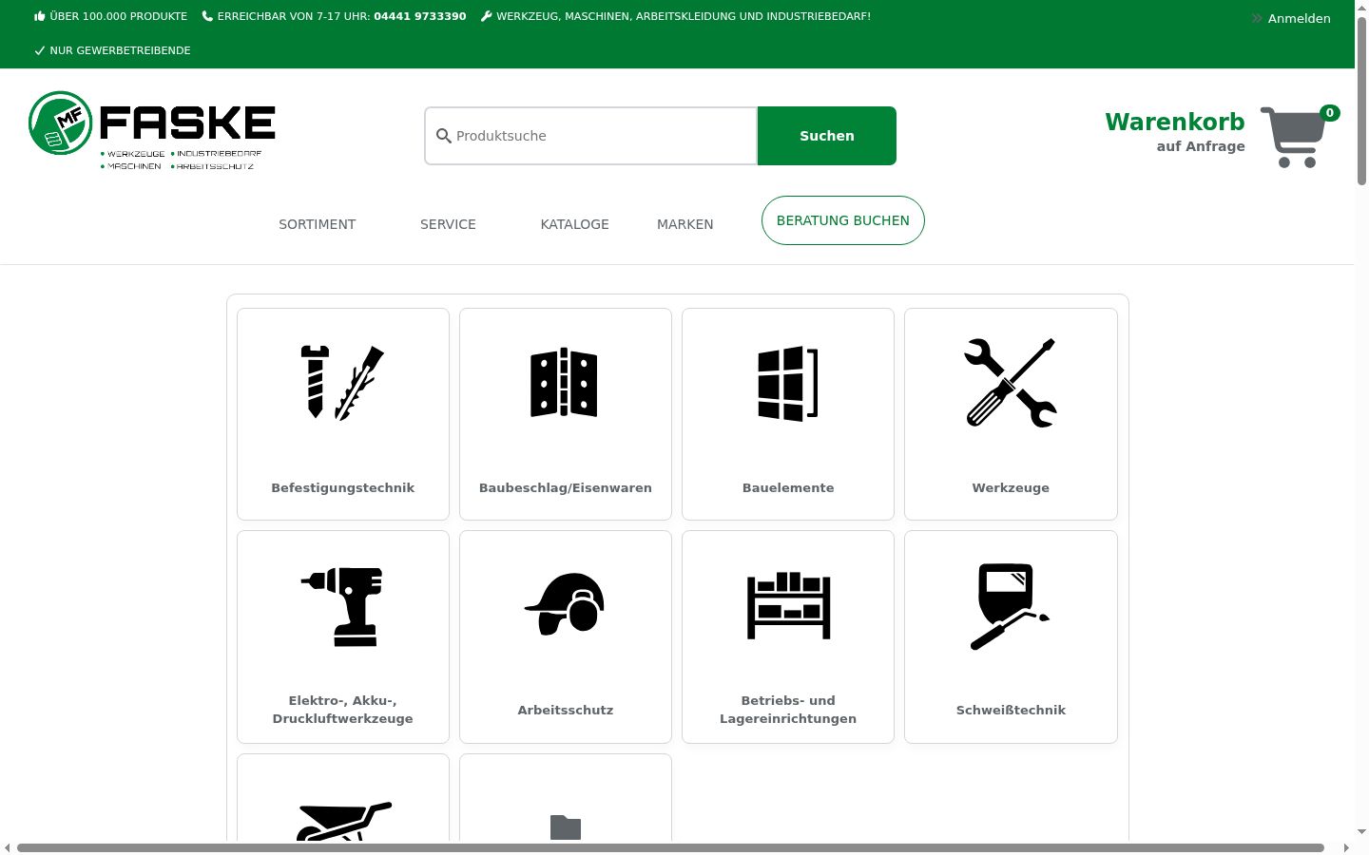Screen dimensions: 1369x855
Task: Open the folder category icon
Action: click(x=566, y=827)
